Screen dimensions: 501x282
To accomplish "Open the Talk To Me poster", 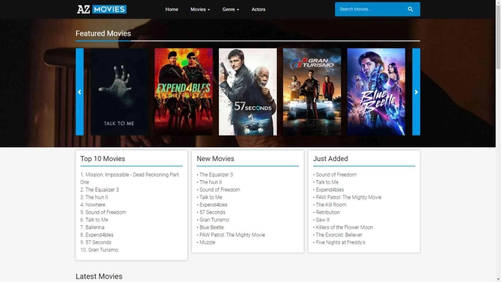I will (119, 92).
